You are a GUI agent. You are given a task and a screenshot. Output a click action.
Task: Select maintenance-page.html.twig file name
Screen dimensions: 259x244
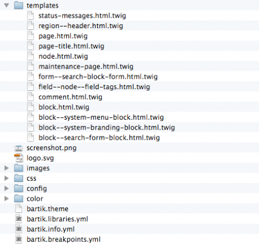(x=86, y=67)
